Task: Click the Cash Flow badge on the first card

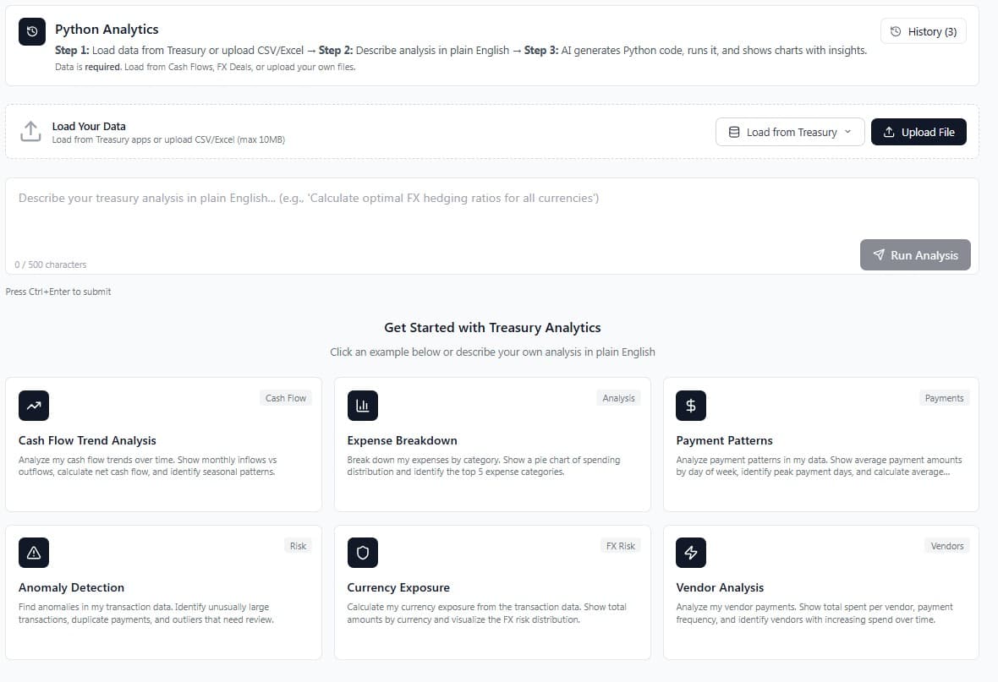Action: (285, 397)
